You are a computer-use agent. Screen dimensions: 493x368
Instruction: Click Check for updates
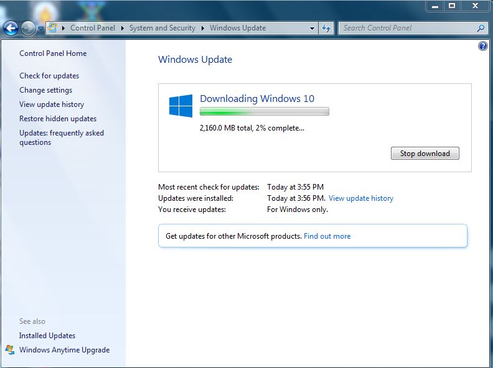pos(49,76)
